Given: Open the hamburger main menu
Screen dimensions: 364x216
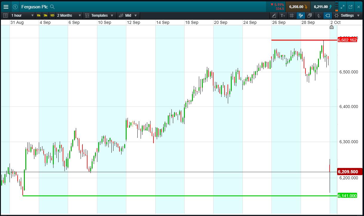Looking at the screenshot, I should 6,7.
